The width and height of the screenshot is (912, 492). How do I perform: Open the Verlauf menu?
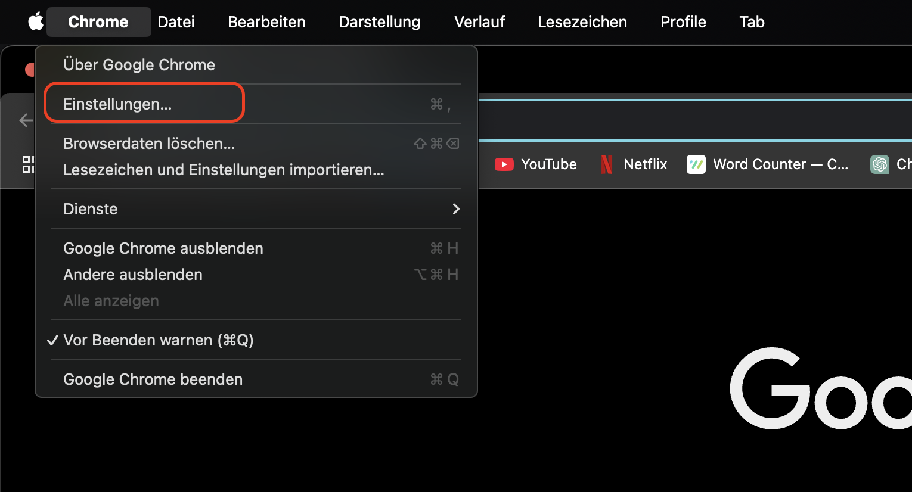pos(479,22)
